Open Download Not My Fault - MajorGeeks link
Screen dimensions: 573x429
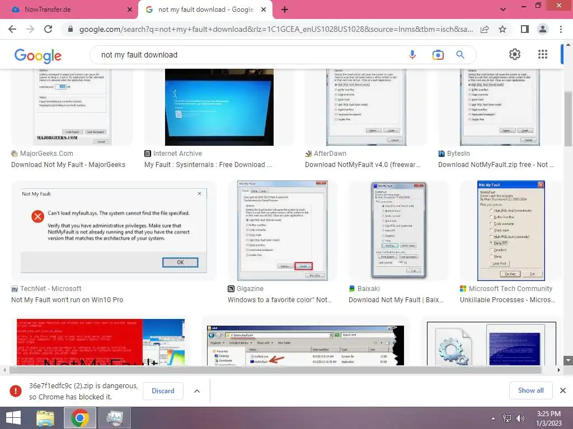tap(68, 165)
